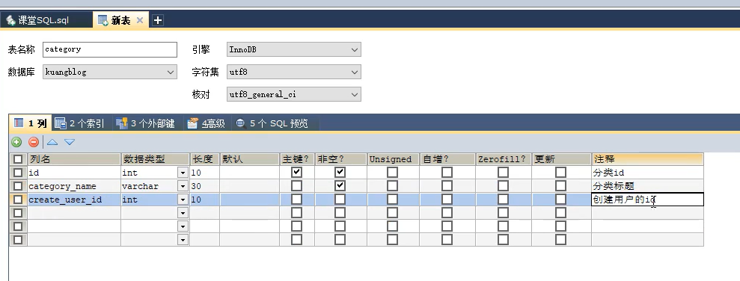Click default value cell for id row
This screenshot has height=281, width=740.
point(249,173)
